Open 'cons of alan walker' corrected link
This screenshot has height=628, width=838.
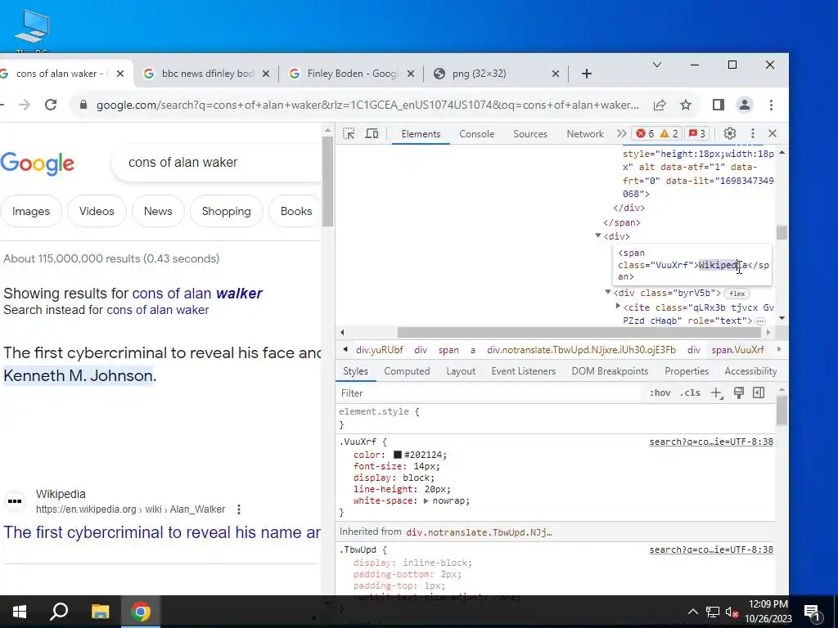pos(197,294)
